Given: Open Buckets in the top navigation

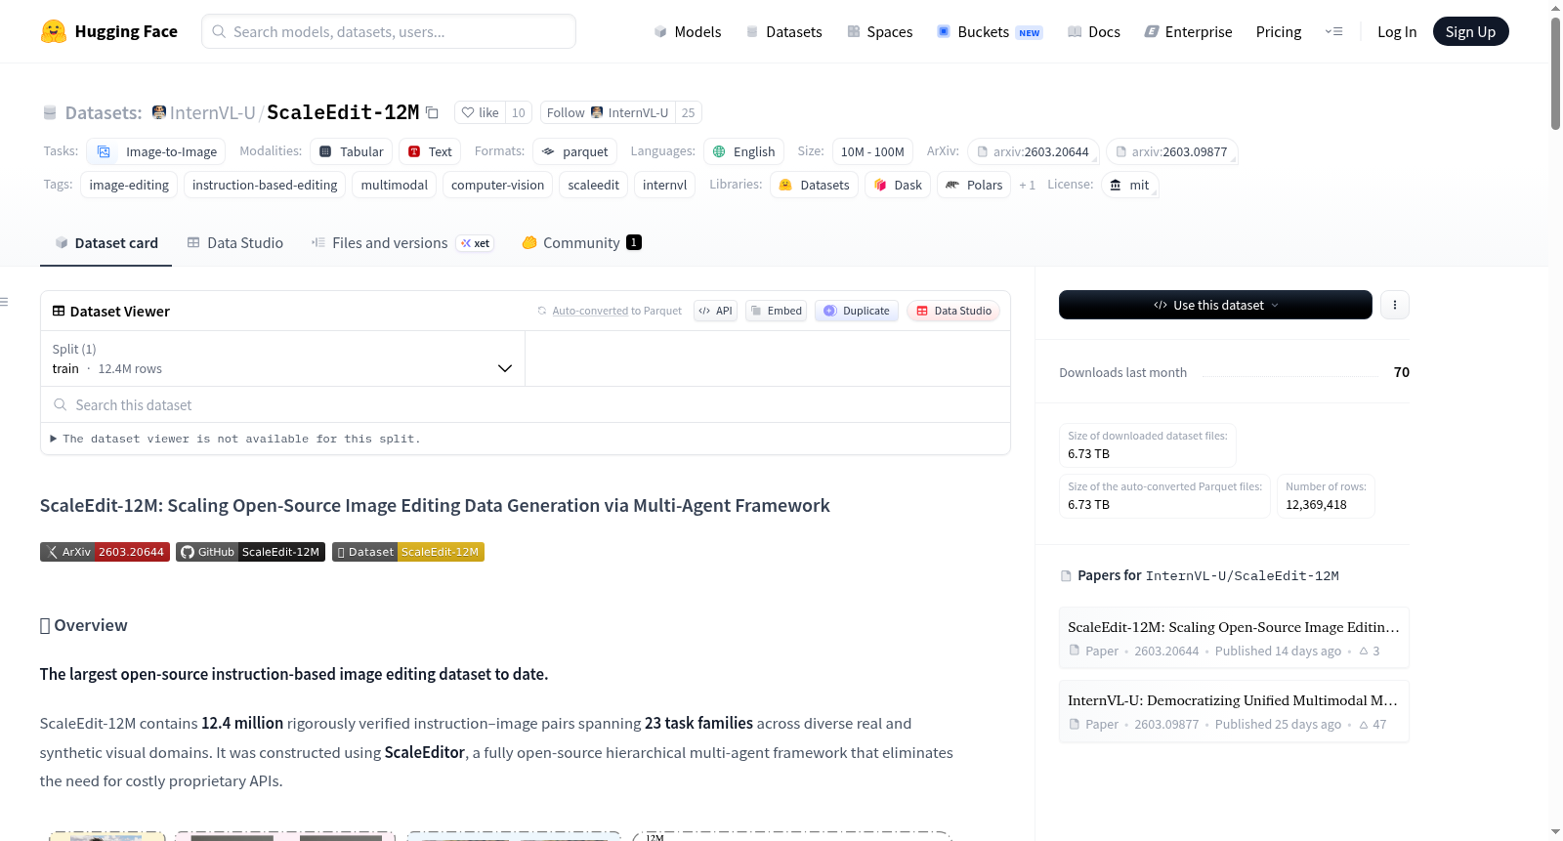Looking at the screenshot, I should [990, 31].
